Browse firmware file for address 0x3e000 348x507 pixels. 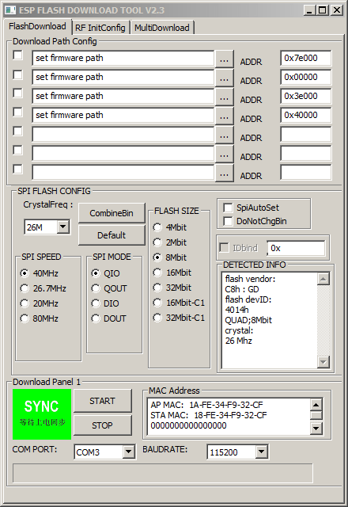(x=225, y=97)
